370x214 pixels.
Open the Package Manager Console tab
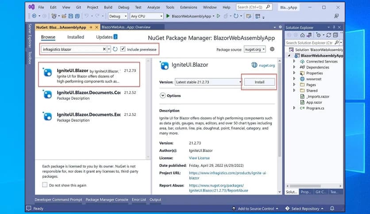(x=107, y=199)
